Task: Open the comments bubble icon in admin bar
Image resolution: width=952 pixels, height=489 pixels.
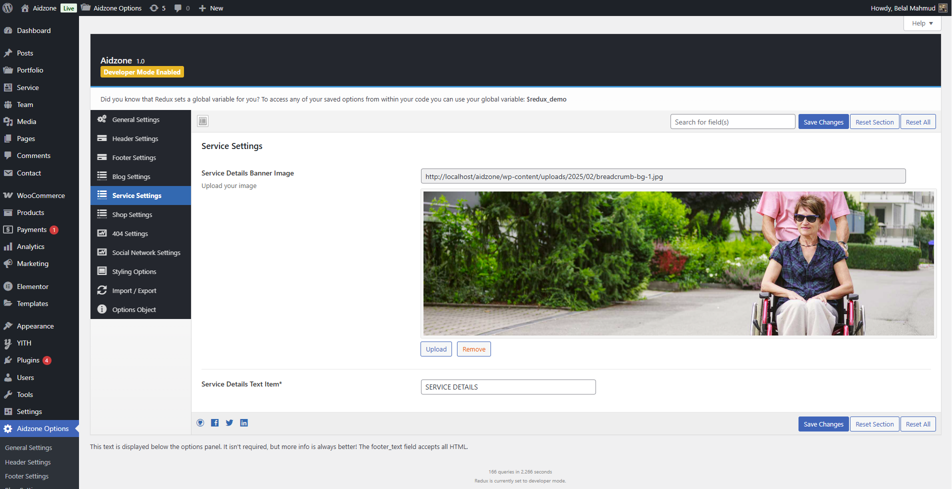Action: click(181, 8)
